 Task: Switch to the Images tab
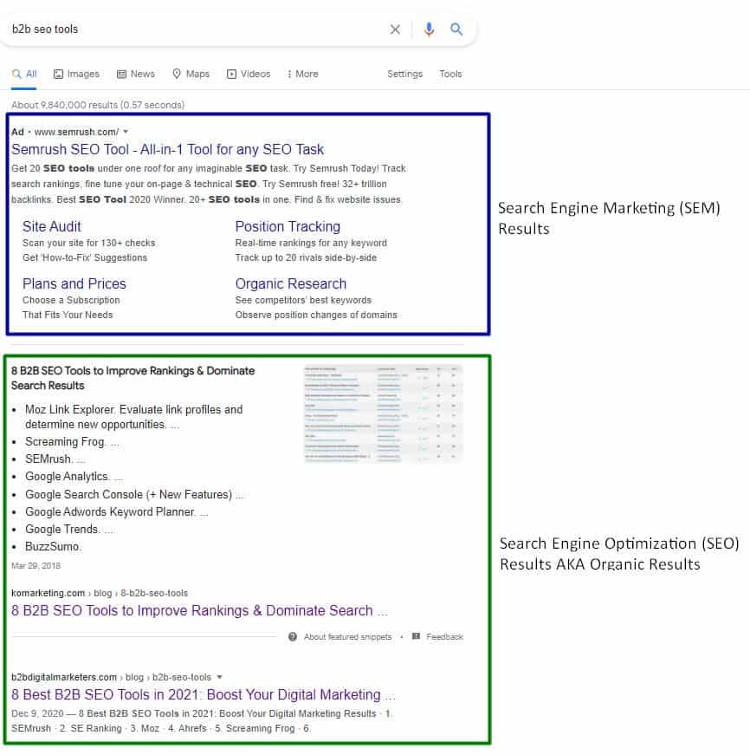click(x=76, y=74)
